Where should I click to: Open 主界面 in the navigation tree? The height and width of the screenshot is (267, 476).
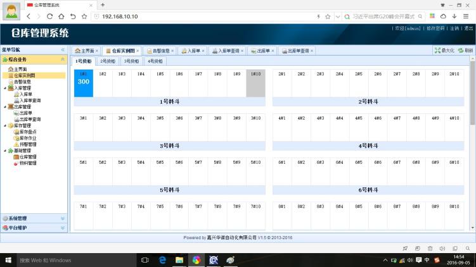coord(20,69)
